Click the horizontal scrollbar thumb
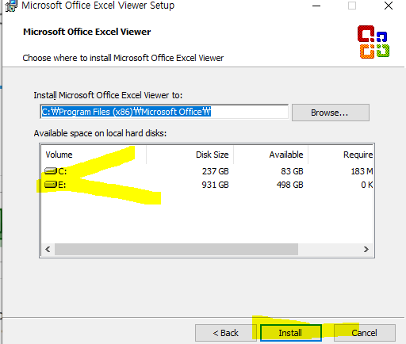This screenshot has height=344, width=406. (x=176, y=249)
